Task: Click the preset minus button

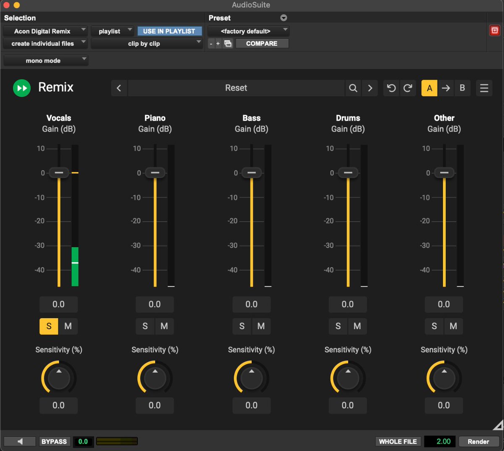Action: pos(211,43)
